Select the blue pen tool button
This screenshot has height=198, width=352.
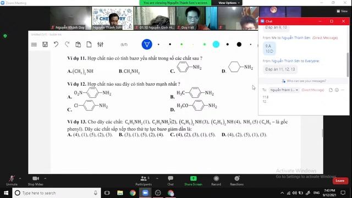(147, 45)
